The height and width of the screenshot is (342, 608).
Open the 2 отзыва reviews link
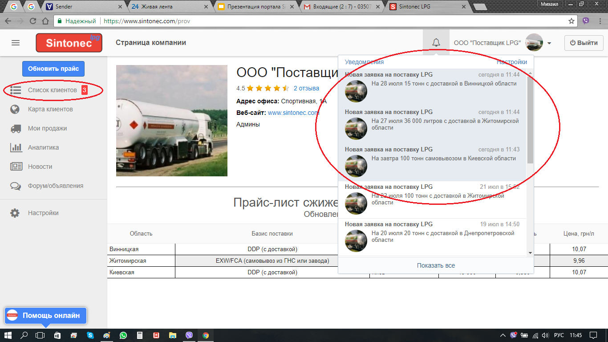pyautogui.click(x=306, y=88)
